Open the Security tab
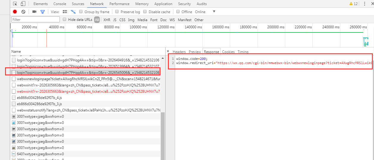Viewport: 374px width, 160px height. click(x=184, y=4)
